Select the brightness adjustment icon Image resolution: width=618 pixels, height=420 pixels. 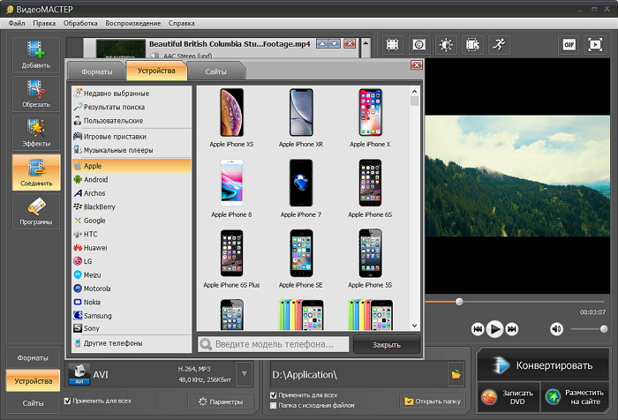447,43
